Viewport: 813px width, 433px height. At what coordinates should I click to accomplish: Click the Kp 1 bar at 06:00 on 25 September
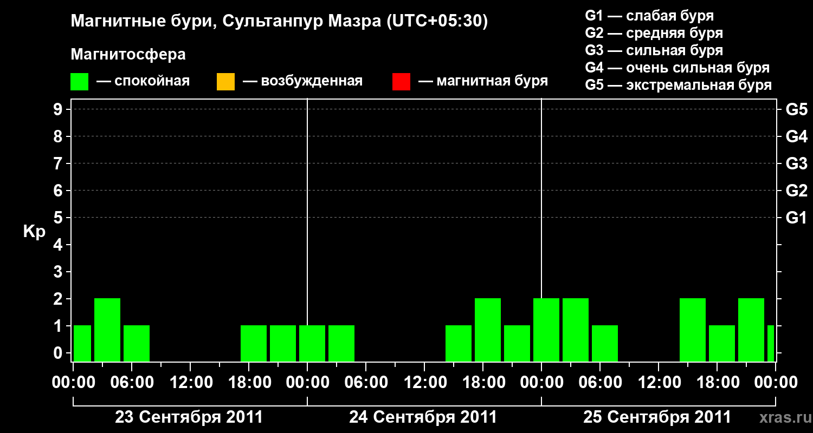tap(605, 343)
